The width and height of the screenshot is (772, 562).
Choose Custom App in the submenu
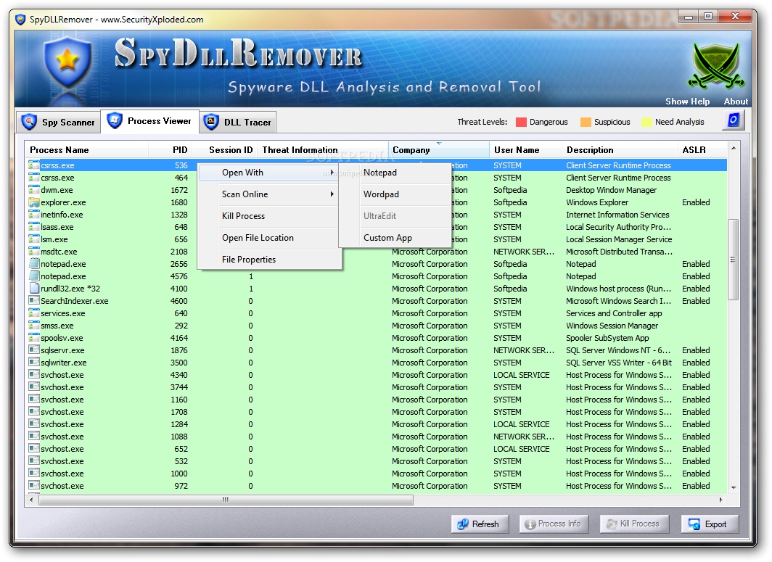395,238
